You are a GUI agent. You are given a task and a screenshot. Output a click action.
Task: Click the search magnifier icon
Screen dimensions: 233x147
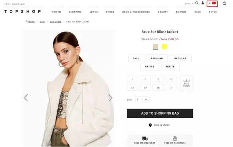click(197, 3)
